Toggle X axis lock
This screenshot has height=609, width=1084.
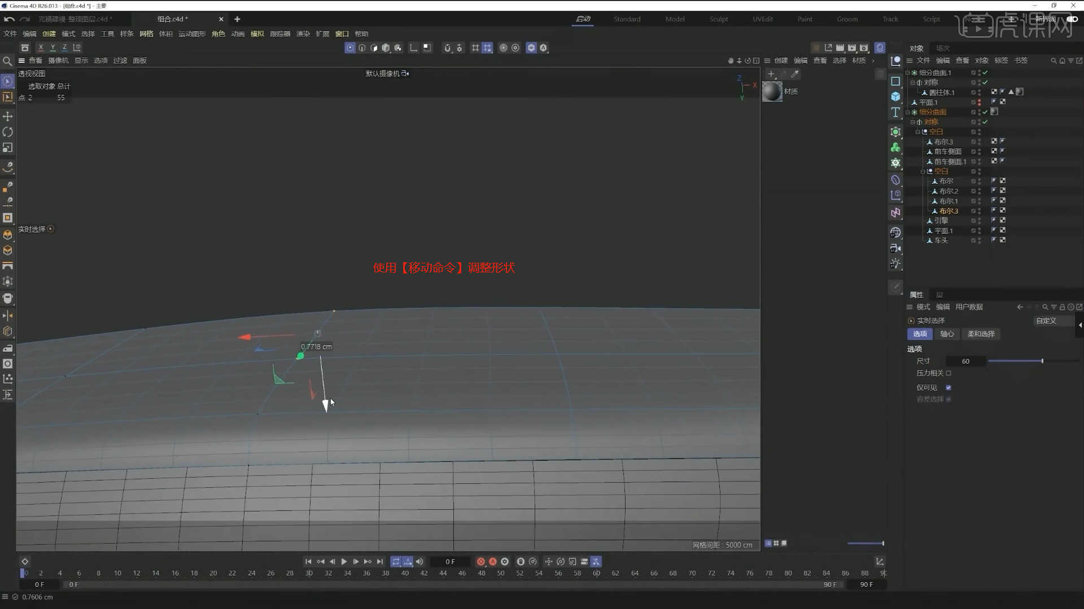(41, 48)
